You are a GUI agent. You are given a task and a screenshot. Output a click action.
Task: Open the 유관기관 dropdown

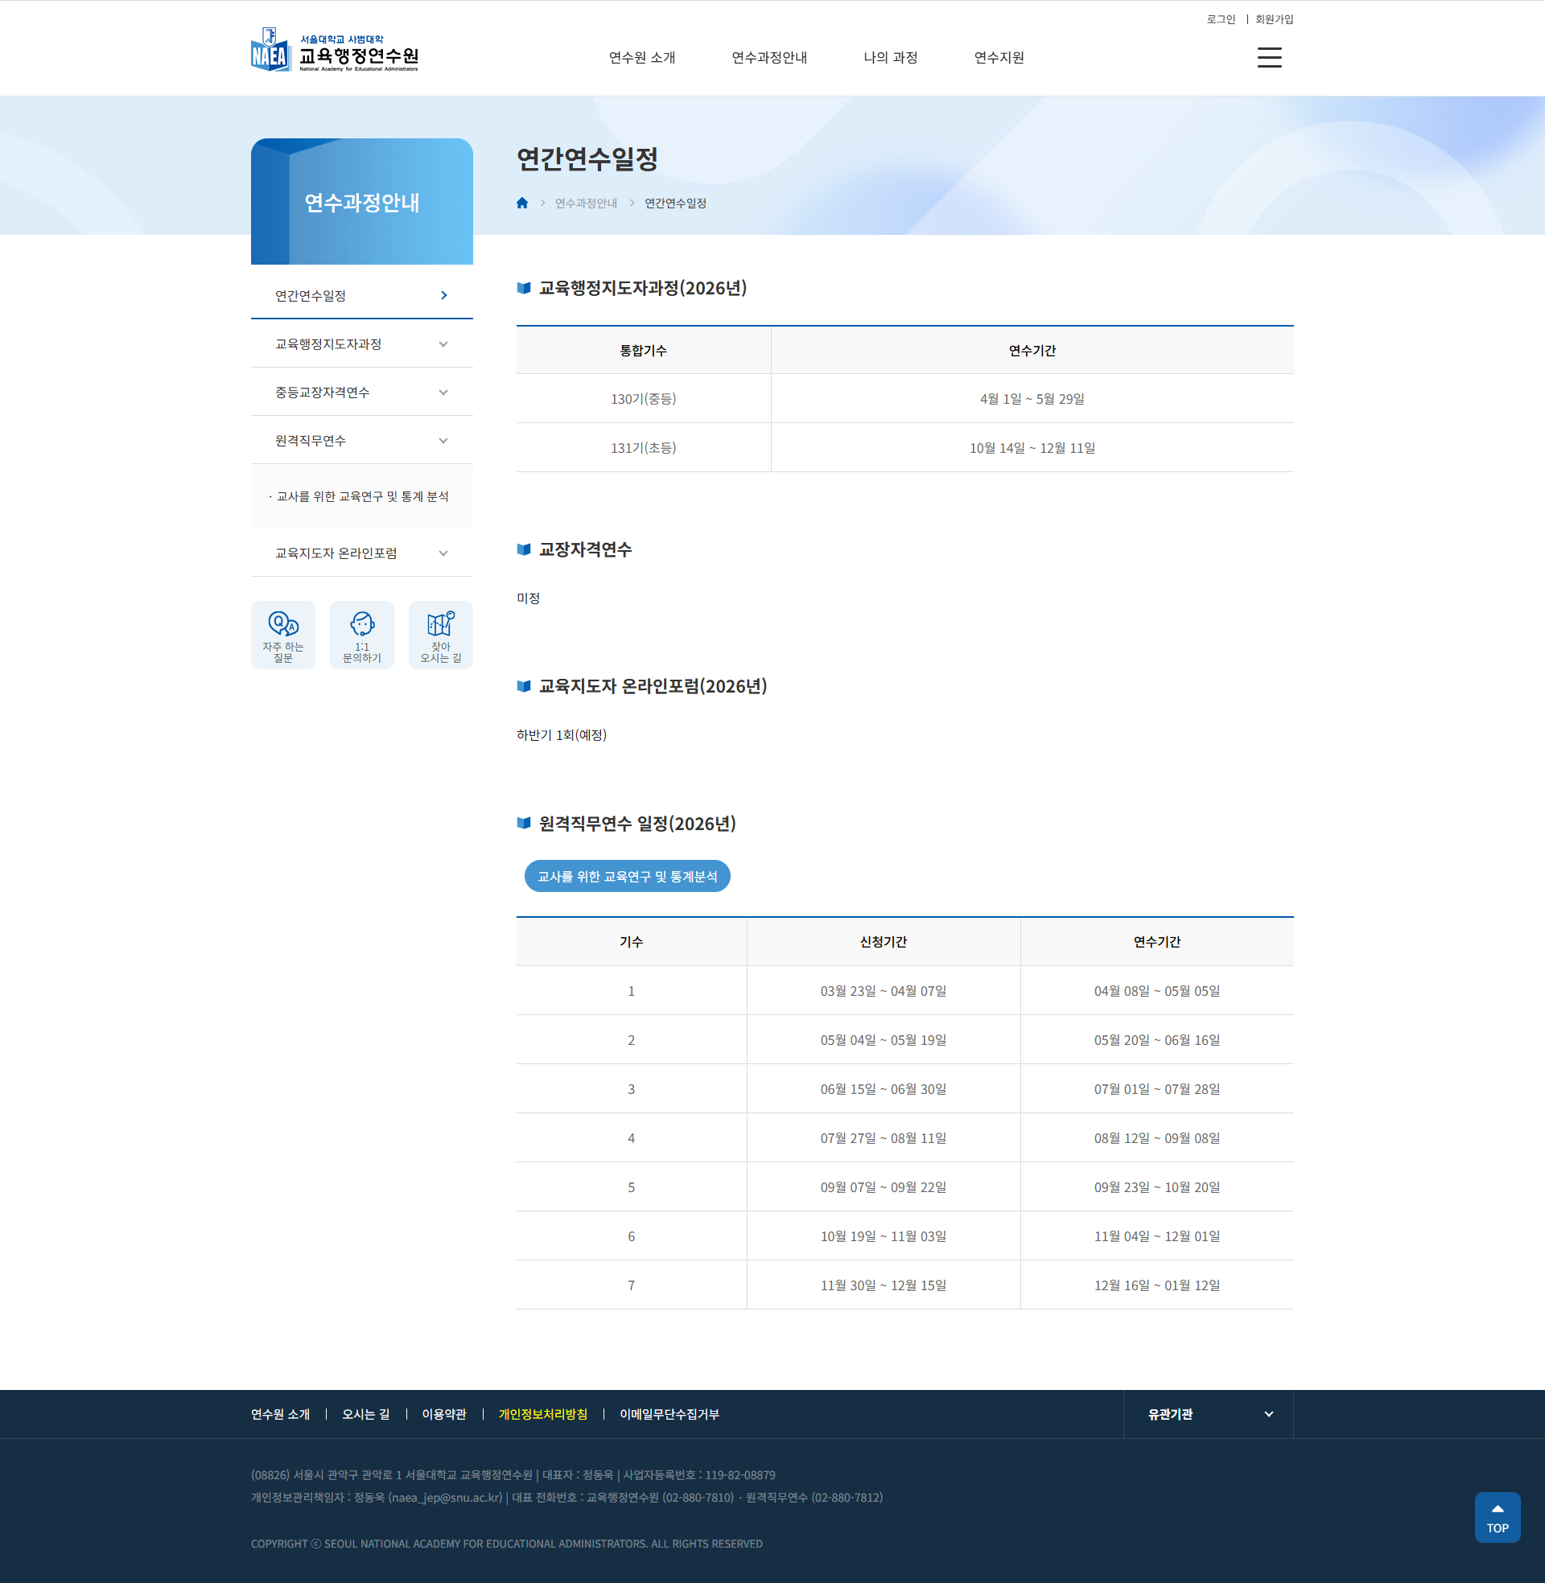point(1209,1414)
